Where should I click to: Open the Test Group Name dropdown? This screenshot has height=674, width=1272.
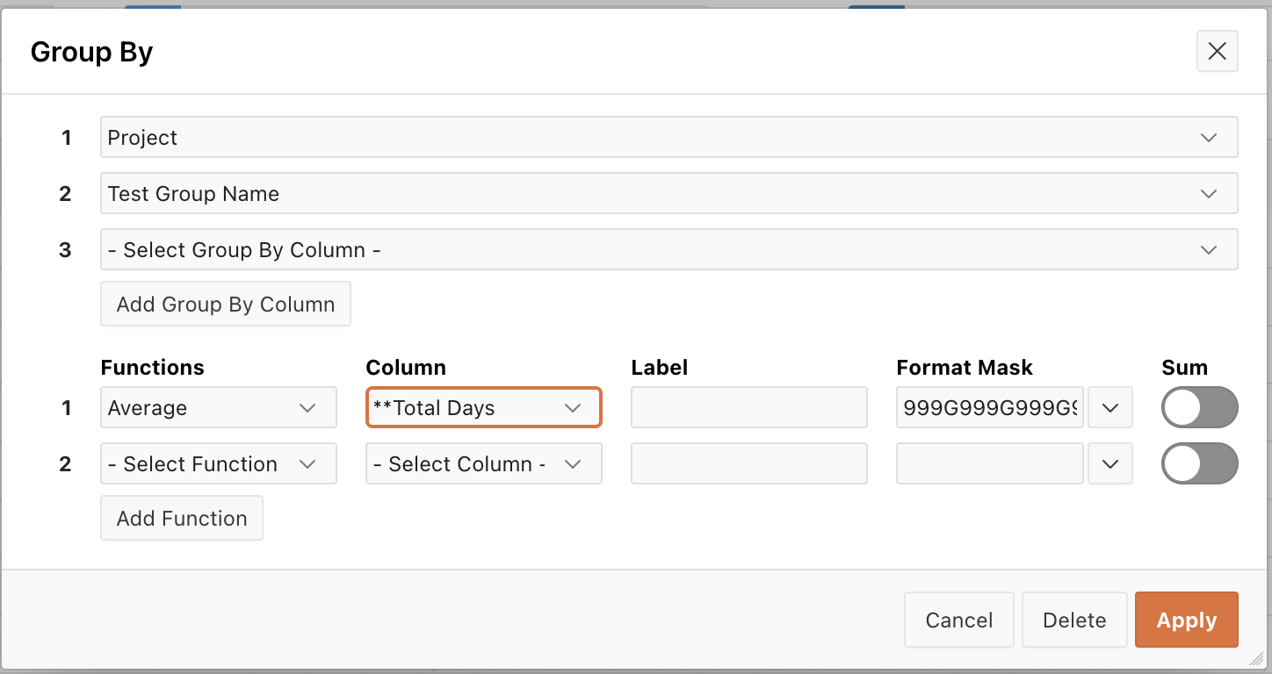[x=669, y=194]
